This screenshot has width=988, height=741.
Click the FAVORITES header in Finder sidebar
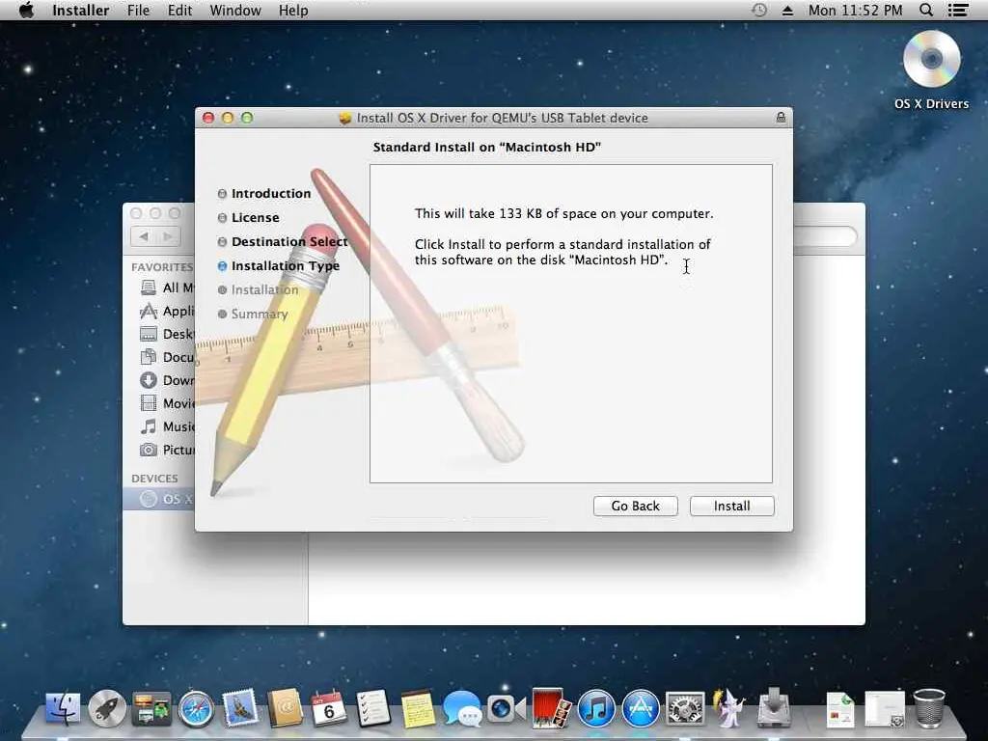click(x=162, y=267)
